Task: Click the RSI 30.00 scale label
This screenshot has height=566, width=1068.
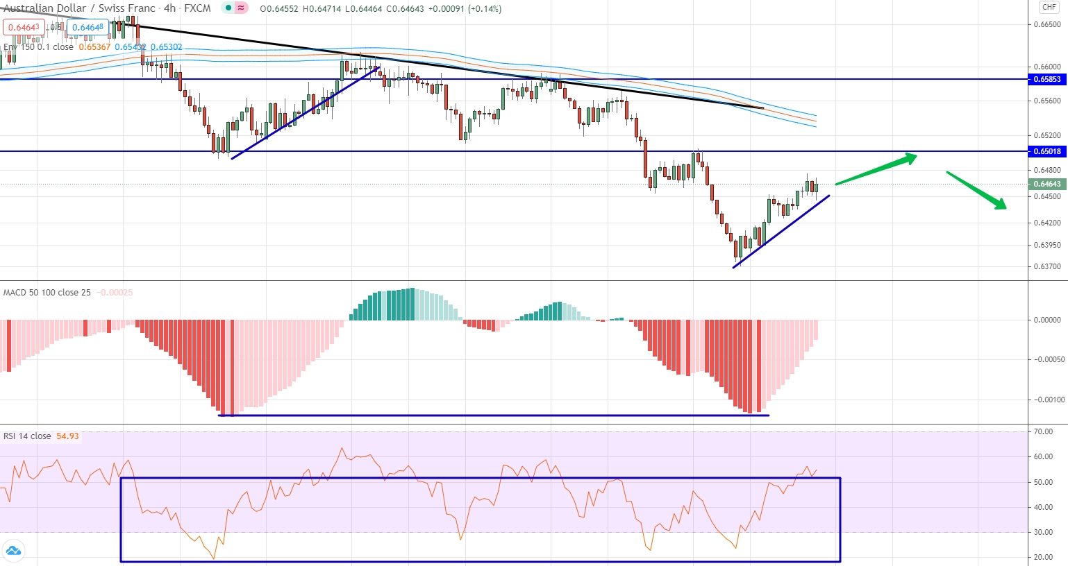Action: 1043,532
